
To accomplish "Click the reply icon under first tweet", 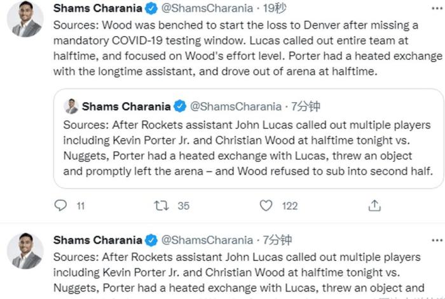I will 61,205.
